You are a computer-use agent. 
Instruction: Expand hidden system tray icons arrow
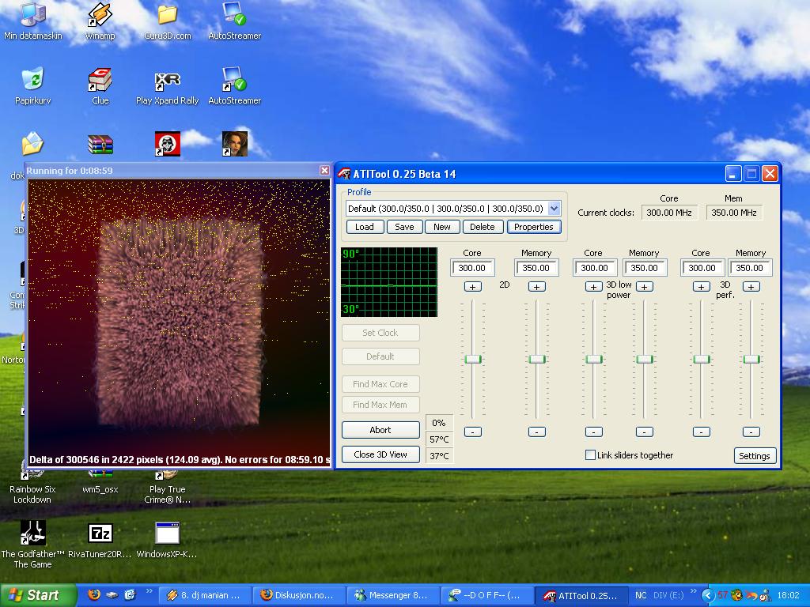coord(707,595)
